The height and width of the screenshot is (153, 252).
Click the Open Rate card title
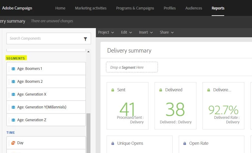click(199, 143)
